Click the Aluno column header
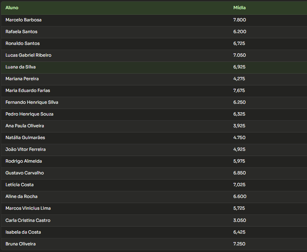 [12, 8]
